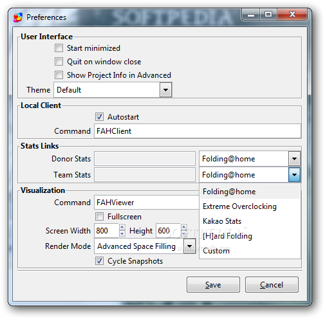
Task: Select Folding@home from the dropdown list
Action: pos(250,192)
